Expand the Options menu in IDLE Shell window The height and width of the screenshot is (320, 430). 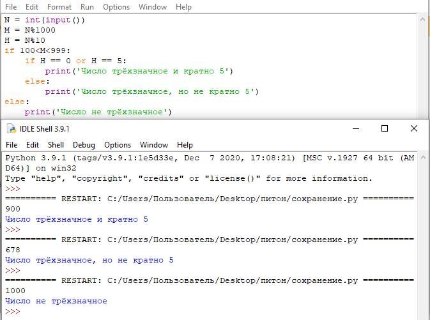(x=118, y=145)
